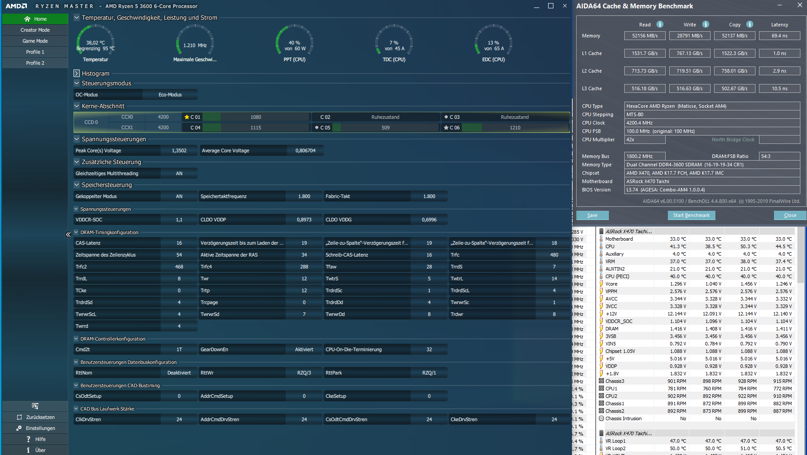Open the Home tab in Ryzen Master
This screenshot has height=455, width=807.
coord(35,19)
